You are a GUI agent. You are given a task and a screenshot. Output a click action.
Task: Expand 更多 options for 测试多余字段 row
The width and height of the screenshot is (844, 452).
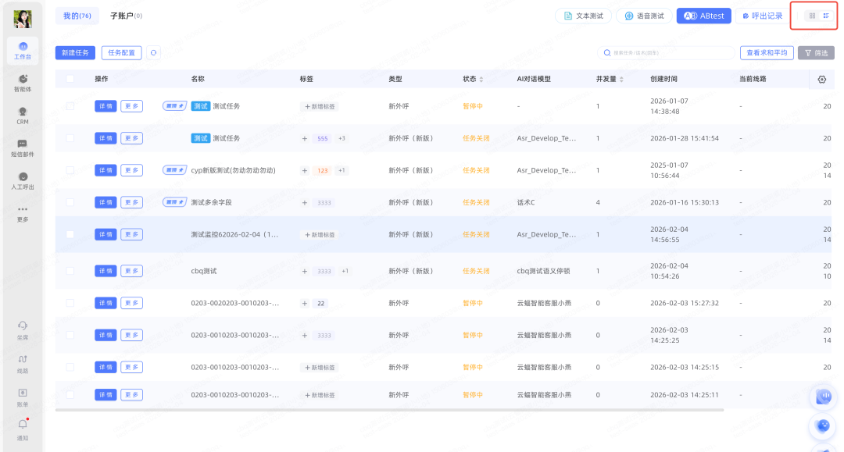(131, 202)
